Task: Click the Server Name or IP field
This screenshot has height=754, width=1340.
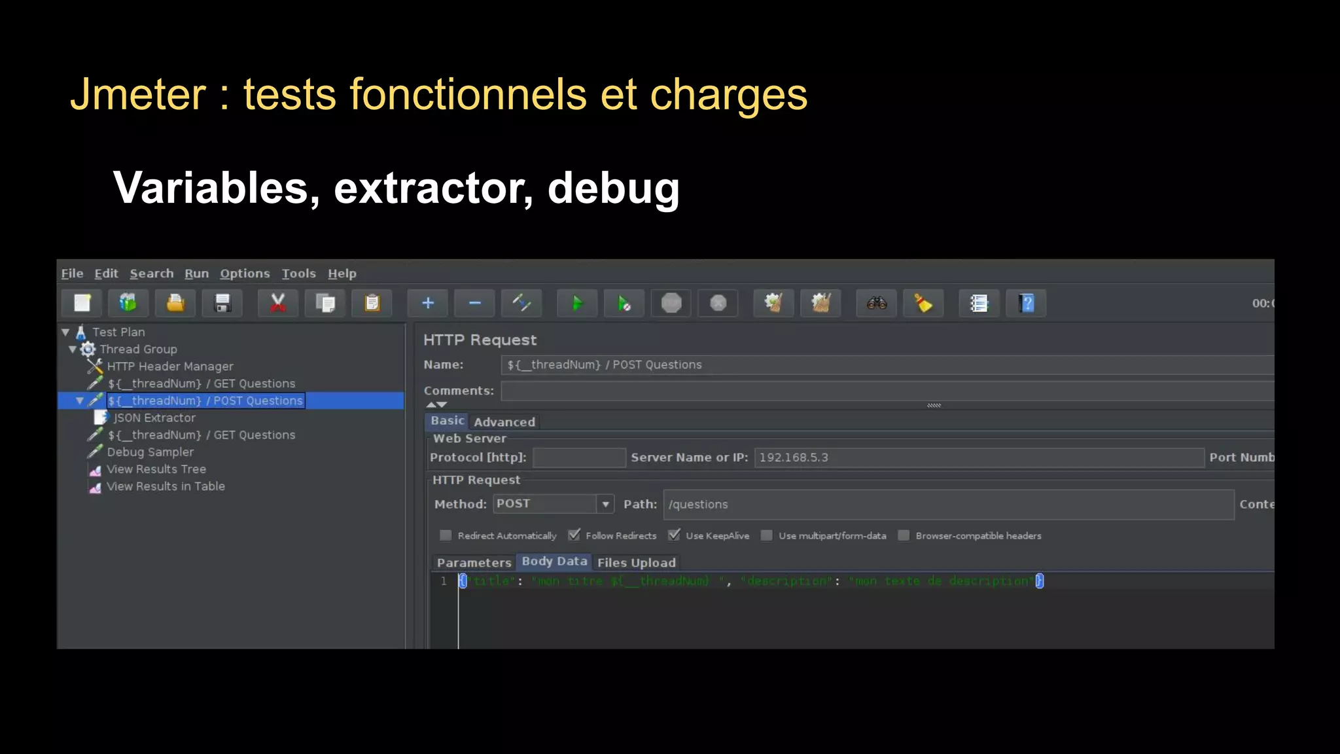Action: pos(979,458)
